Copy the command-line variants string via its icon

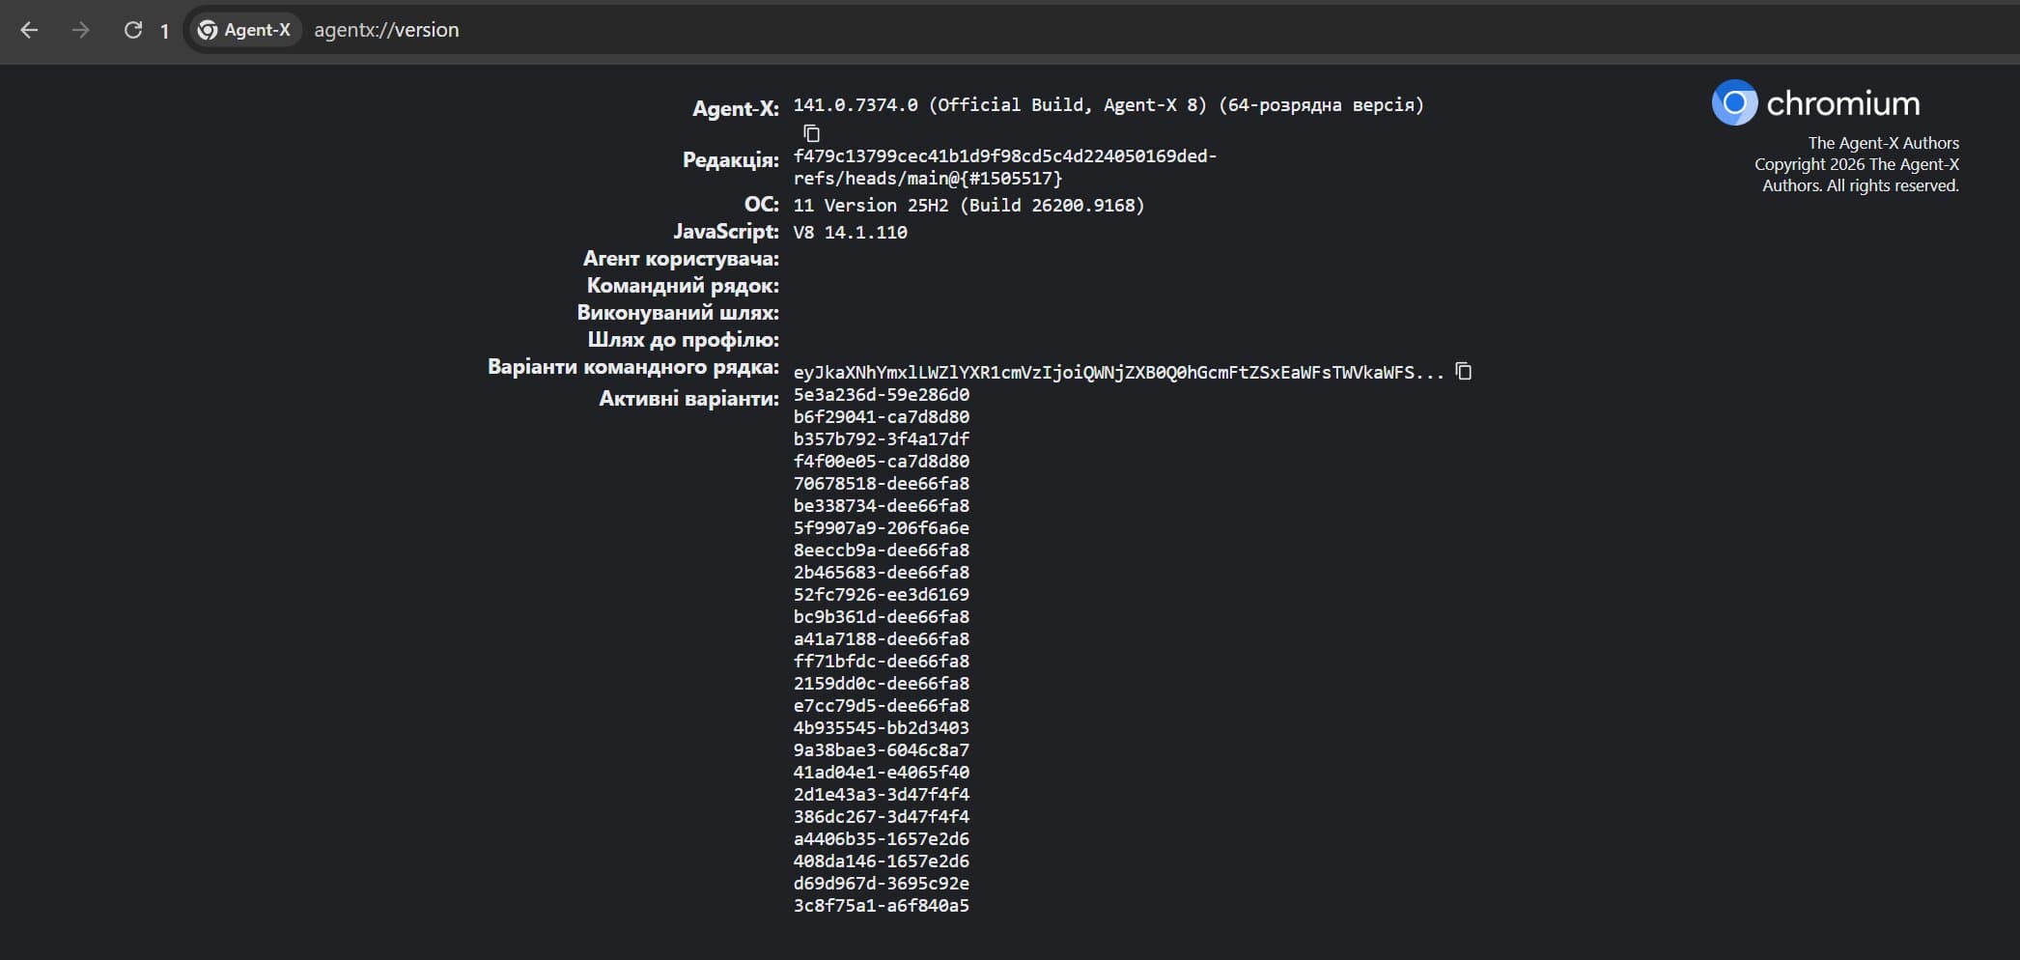coord(1464,371)
